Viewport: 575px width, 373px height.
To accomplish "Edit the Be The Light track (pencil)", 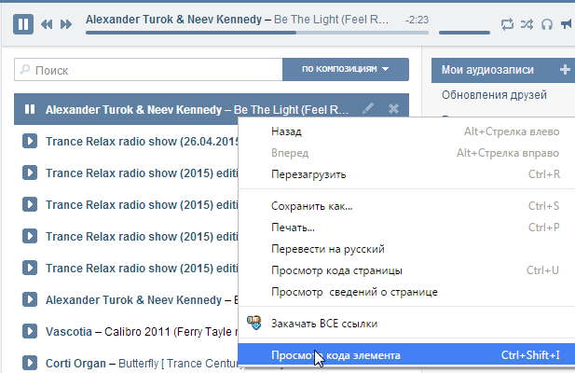I will click(x=369, y=109).
